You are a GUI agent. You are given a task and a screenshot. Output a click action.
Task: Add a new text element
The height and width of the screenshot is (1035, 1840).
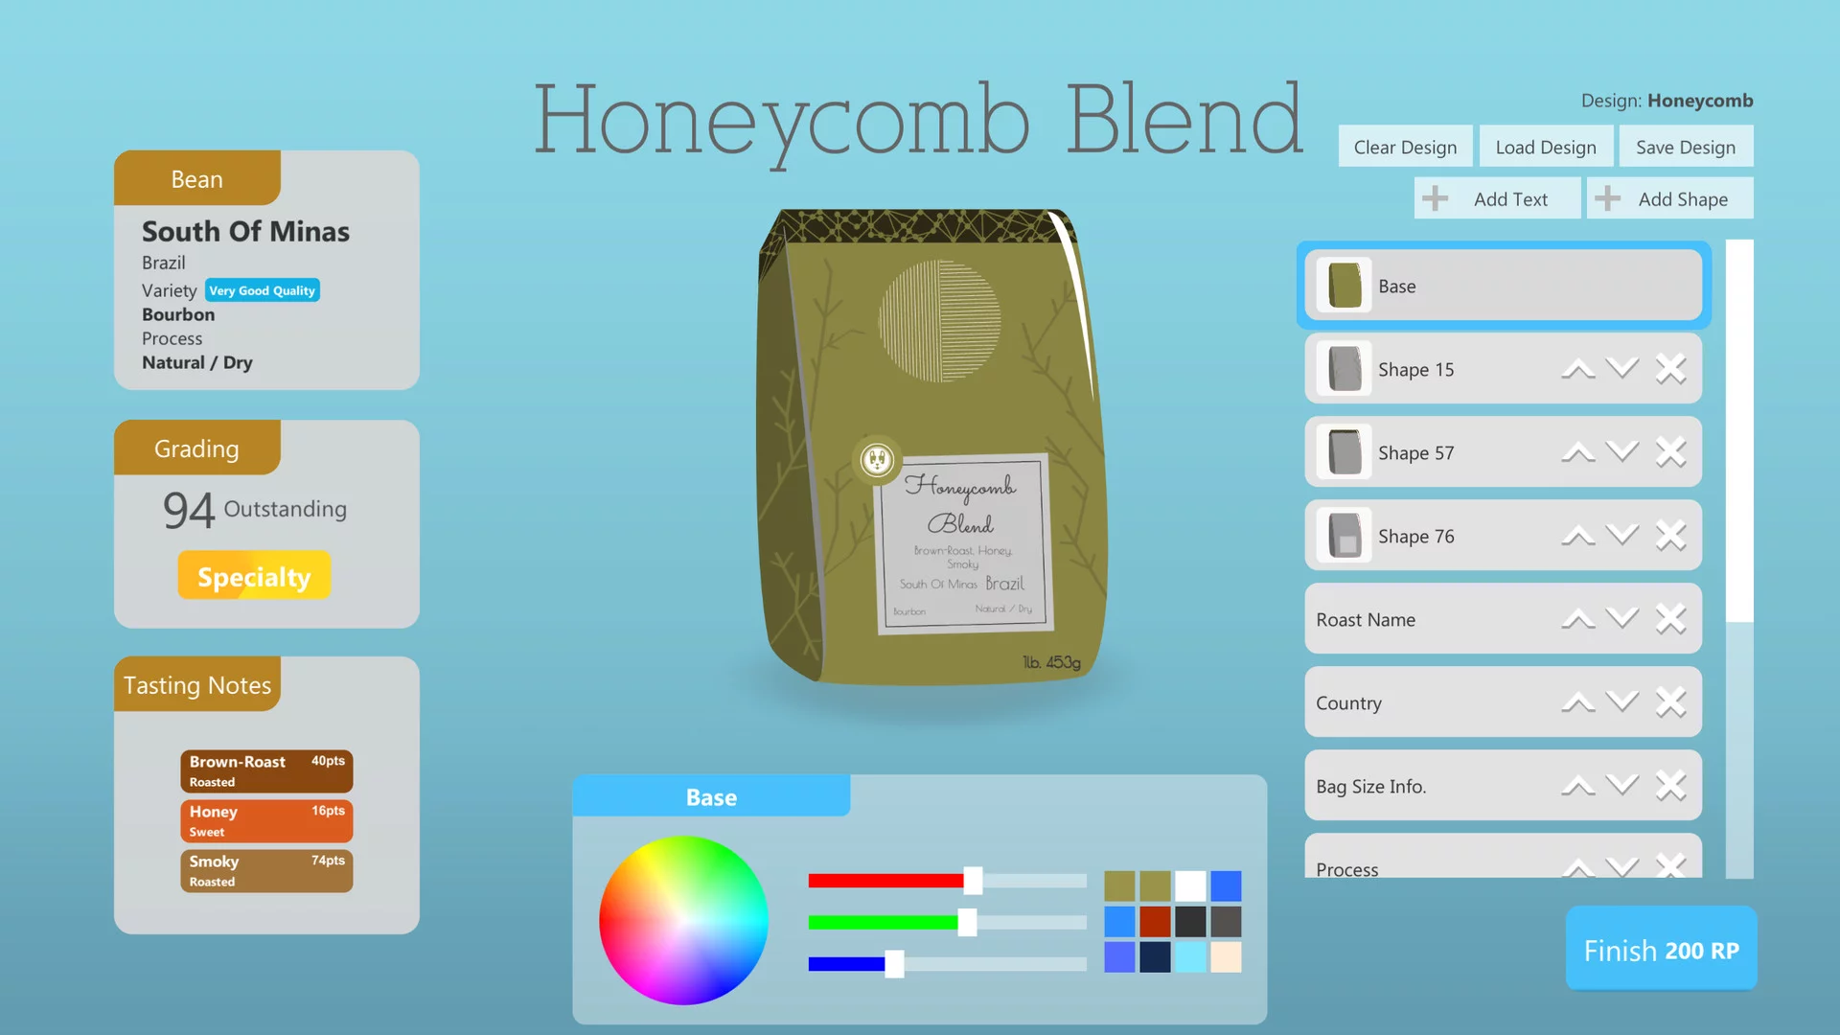pyautogui.click(x=1497, y=198)
